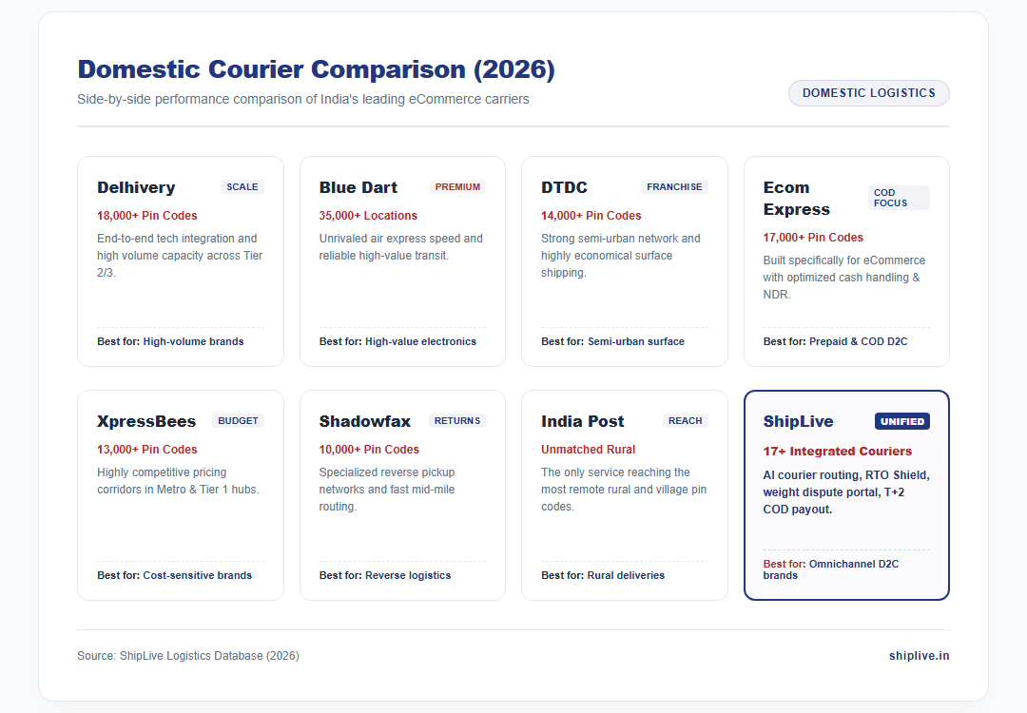The image size is (1027, 713).
Task: Click ShipLive's AI courier routing description
Action: pos(846,491)
